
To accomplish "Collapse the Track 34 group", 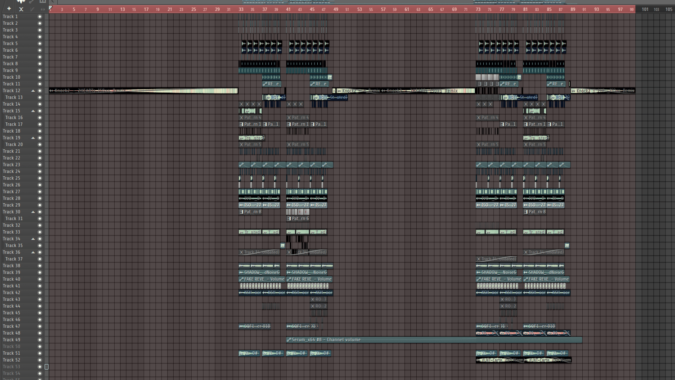I will pos(33,239).
